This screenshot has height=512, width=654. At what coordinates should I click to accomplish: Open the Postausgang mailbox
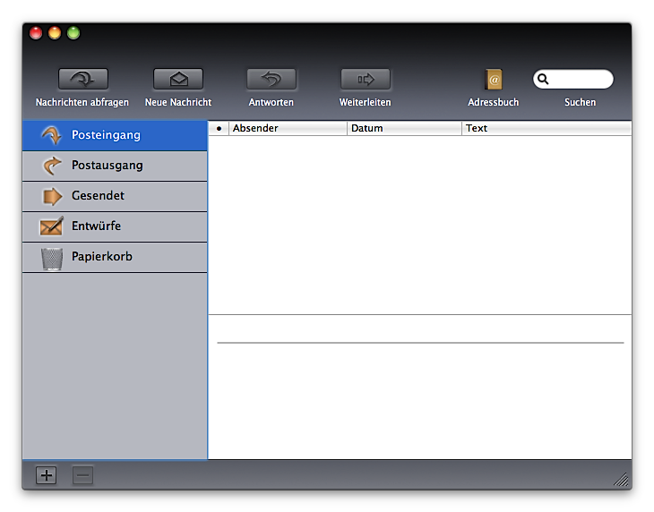[x=115, y=166]
